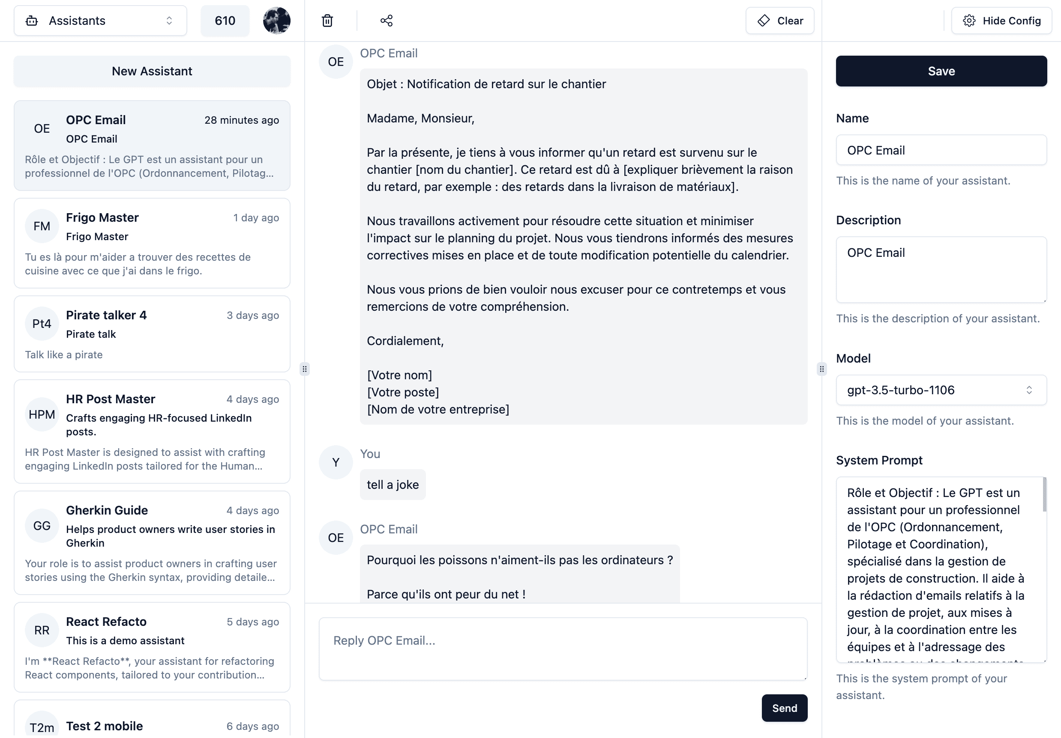This screenshot has height=738, width=1061.
Task: Click the HR Post Master HPM avatar
Action: pos(42,414)
